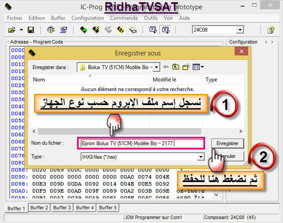Viewport: 283px width, 223px height.
Task: Switch to the Buffer 3 tab
Action: 62,208
